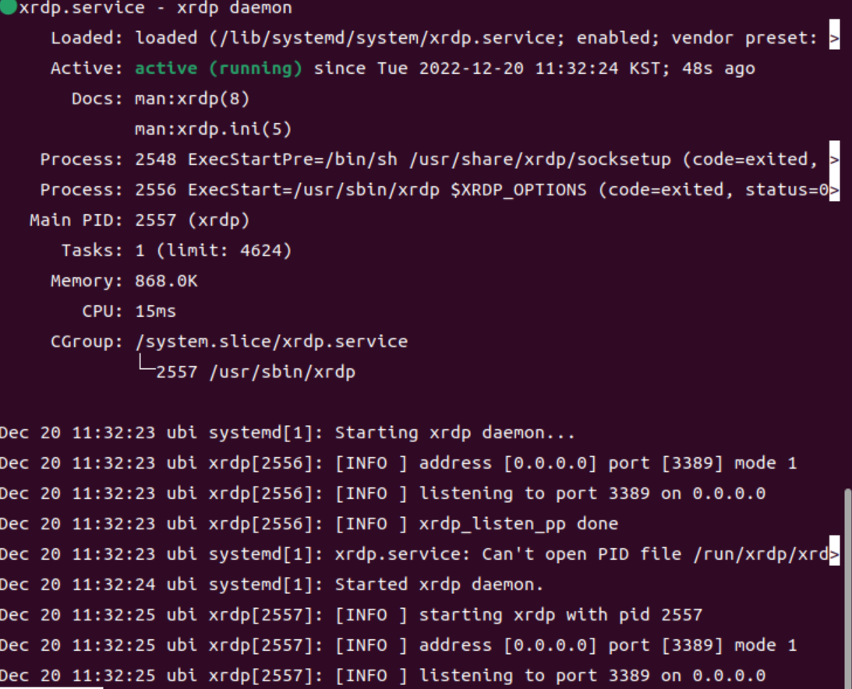Click the green 'active (running)' status text
852x689 pixels.
[x=218, y=69]
